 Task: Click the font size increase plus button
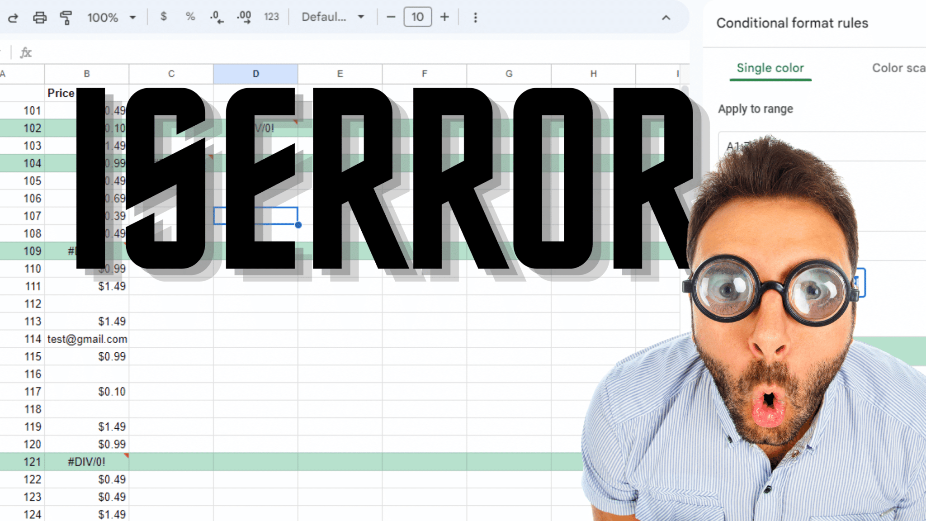point(445,17)
